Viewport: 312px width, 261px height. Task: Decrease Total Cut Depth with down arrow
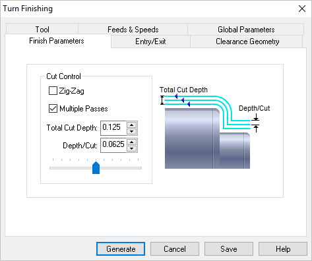click(x=132, y=131)
